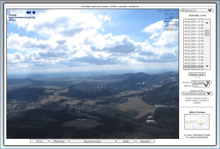The height and width of the screenshot is (149, 220).
Task: Open the 750 ms/obr animation speed dropdown
Action: point(201,82)
